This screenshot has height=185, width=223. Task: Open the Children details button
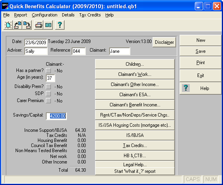(135, 64)
